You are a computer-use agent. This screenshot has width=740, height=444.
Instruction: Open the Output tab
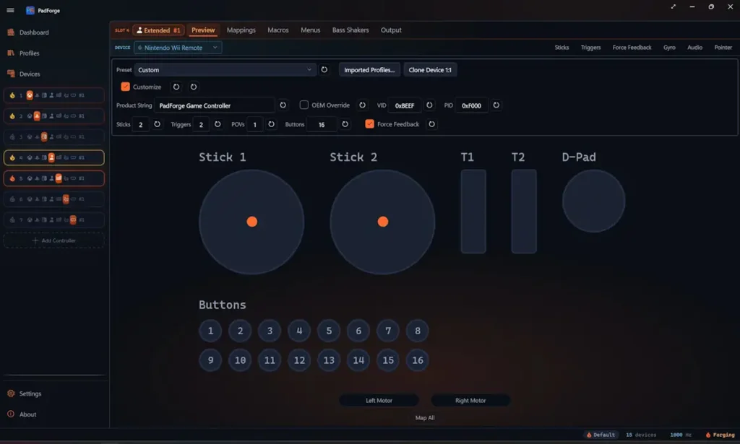point(391,30)
